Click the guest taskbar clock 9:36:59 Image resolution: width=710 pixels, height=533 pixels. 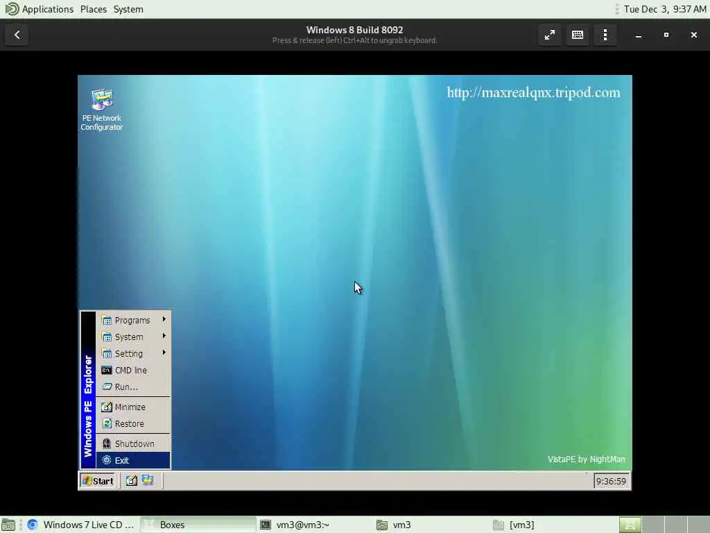coord(611,482)
